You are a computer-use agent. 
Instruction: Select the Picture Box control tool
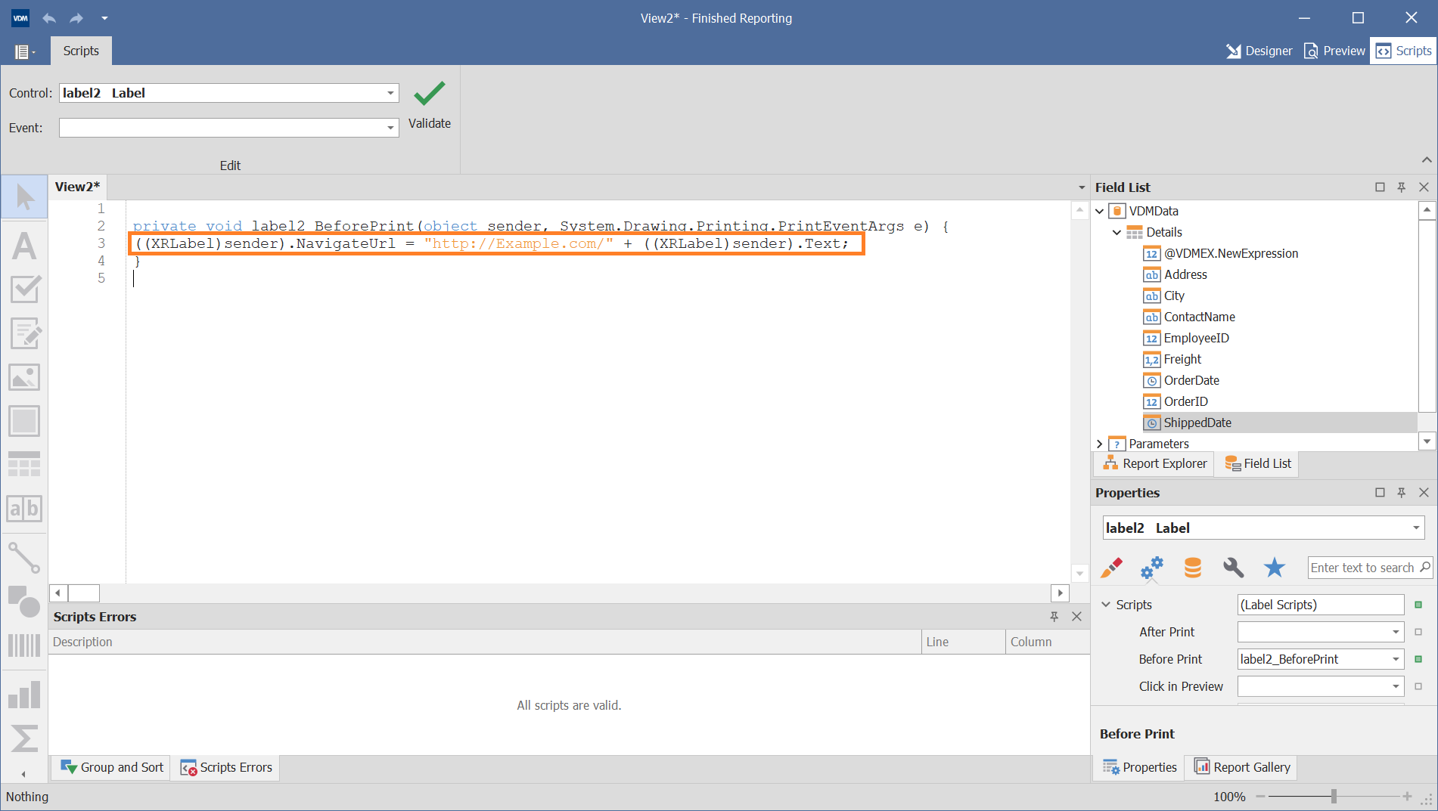[x=24, y=377]
